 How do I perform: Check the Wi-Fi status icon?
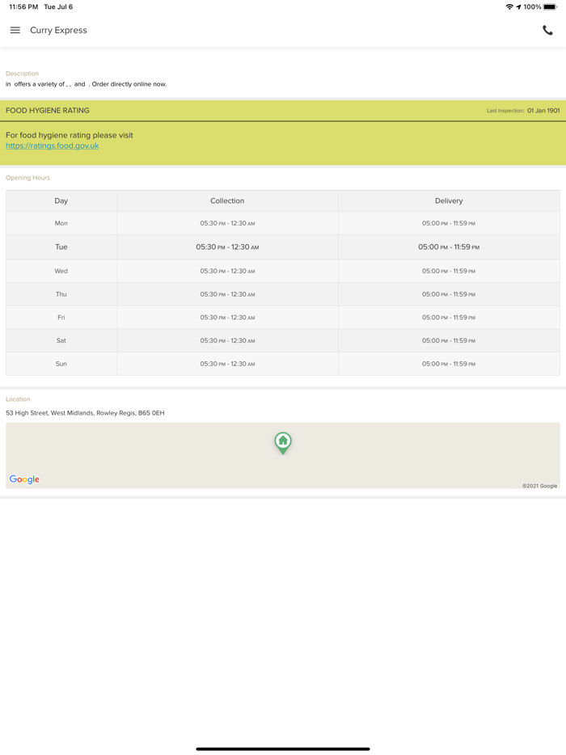509,6
